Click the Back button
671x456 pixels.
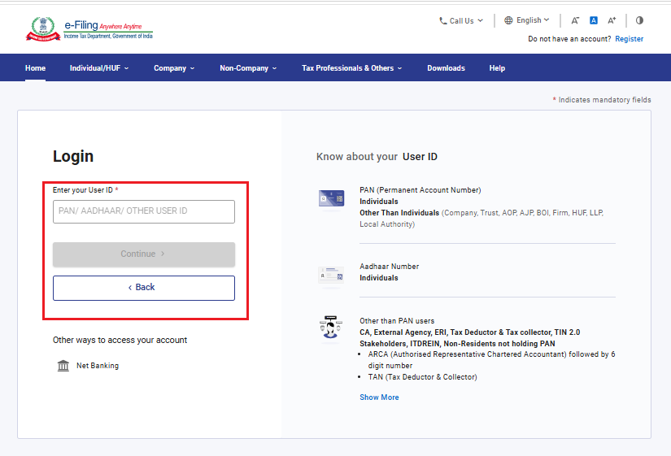pyautogui.click(x=144, y=288)
